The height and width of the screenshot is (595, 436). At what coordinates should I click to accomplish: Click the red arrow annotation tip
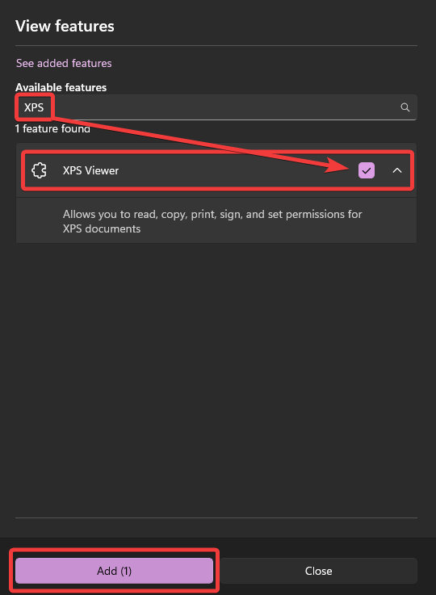click(x=347, y=166)
